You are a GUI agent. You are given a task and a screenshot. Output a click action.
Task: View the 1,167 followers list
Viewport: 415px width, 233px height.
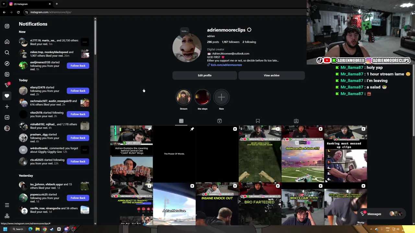(x=231, y=42)
